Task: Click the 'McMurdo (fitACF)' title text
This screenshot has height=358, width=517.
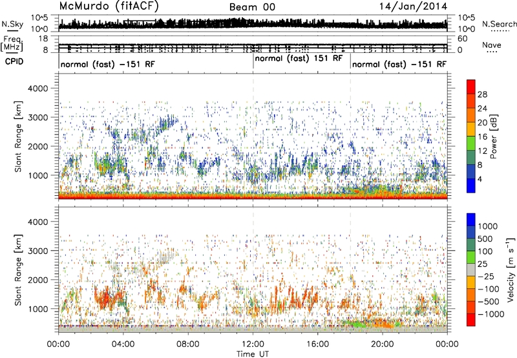Action: click(x=109, y=6)
